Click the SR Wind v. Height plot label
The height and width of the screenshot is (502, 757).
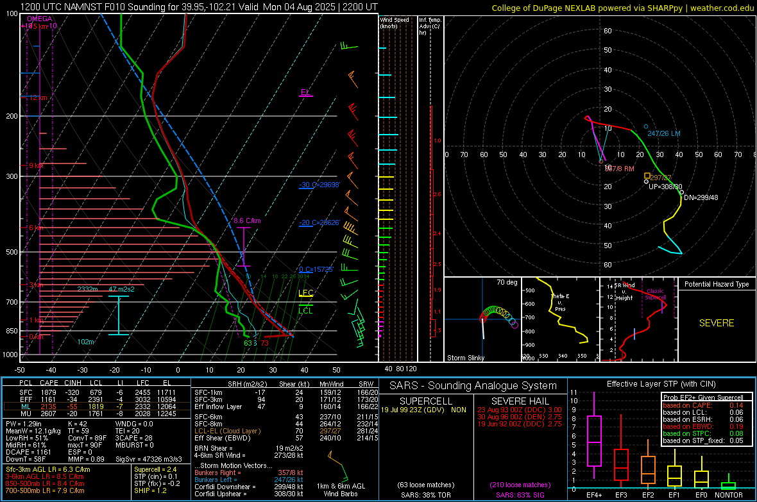[624, 292]
